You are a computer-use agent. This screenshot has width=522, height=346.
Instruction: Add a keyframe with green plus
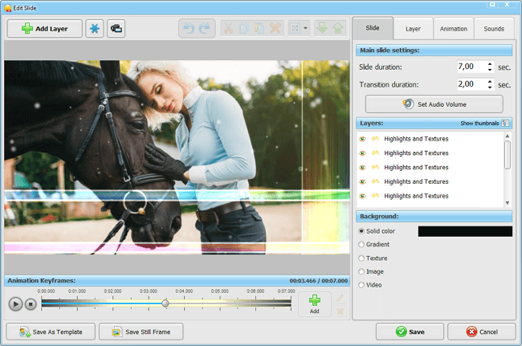[315, 304]
